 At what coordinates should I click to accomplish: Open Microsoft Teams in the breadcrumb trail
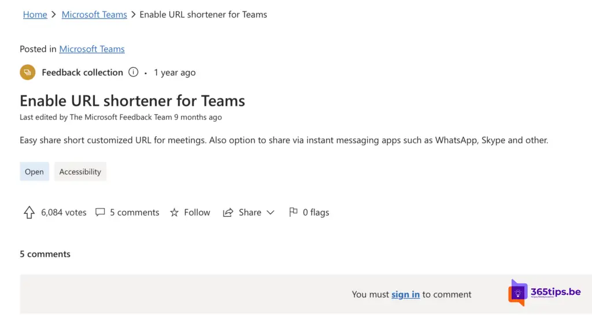[94, 14]
